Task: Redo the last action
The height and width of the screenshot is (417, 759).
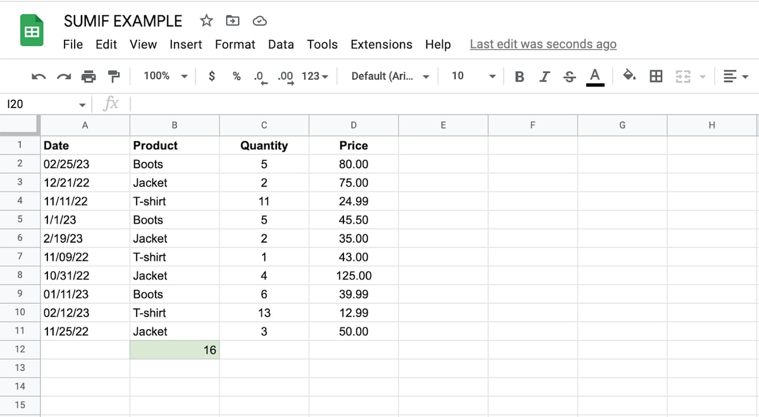Action: (x=64, y=76)
